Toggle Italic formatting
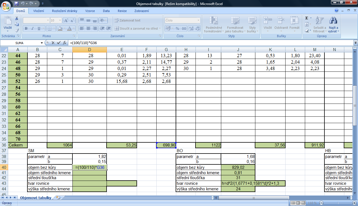358x206 pixels. pyautogui.click(x=33, y=28)
